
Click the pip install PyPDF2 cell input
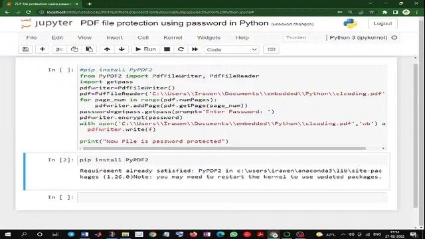[232, 160]
